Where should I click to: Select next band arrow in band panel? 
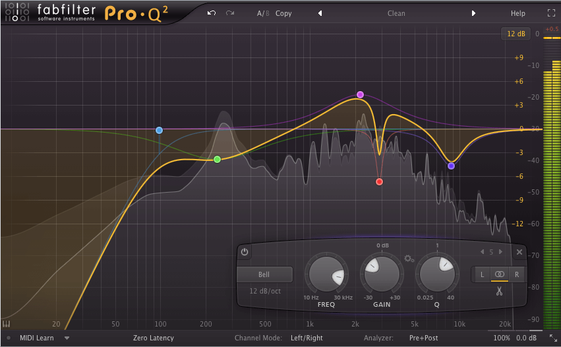point(500,252)
